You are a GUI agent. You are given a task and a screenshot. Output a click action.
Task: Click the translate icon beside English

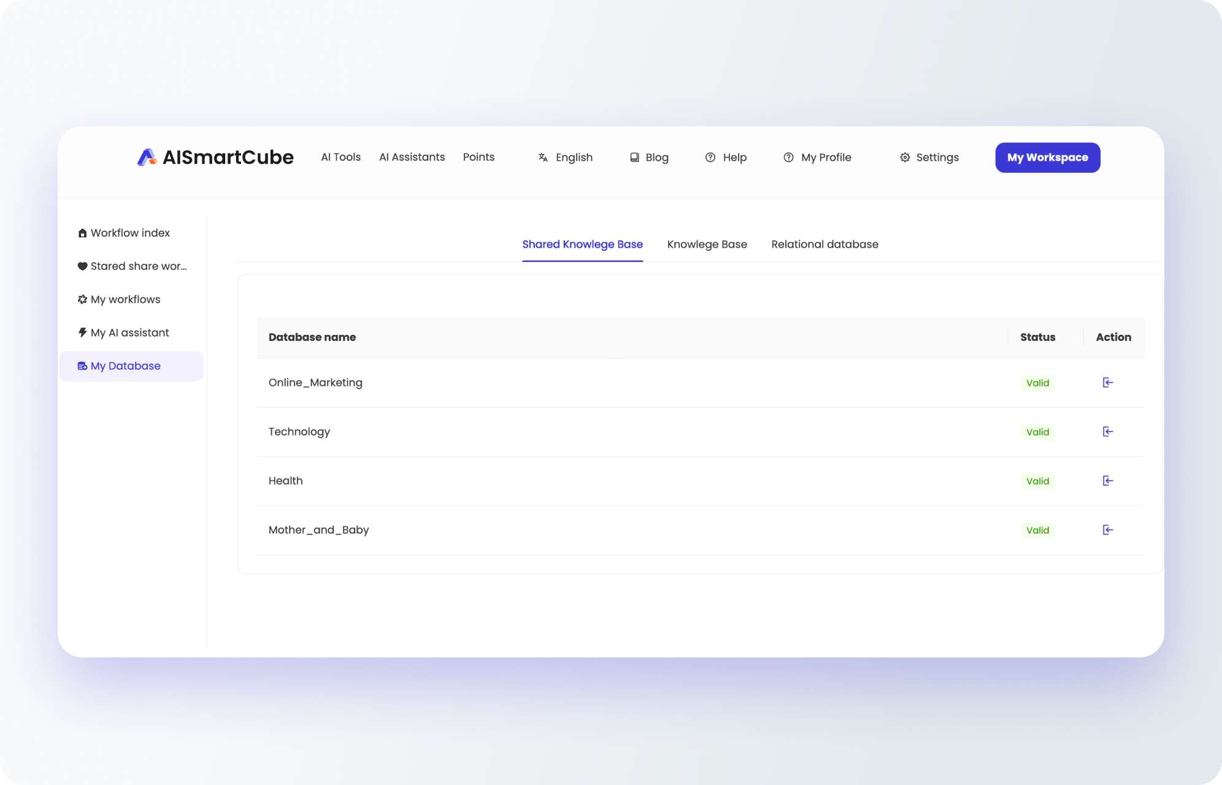click(543, 158)
